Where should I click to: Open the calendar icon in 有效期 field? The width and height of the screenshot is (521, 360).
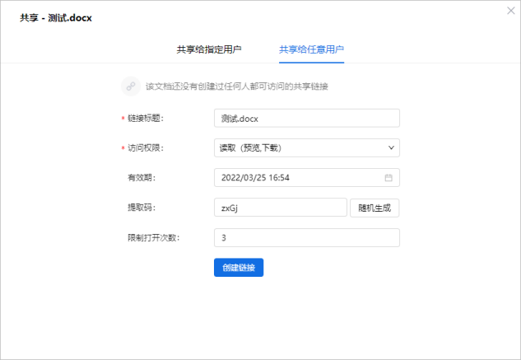(388, 178)
